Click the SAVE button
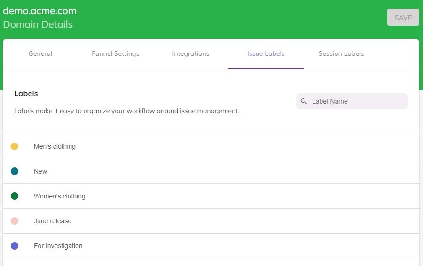The height and width of the screenshot is (266, 423). tap(403, 17)
